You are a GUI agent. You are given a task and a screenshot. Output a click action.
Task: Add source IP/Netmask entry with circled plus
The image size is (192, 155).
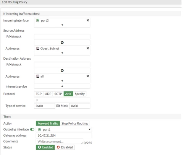(62, 42)
